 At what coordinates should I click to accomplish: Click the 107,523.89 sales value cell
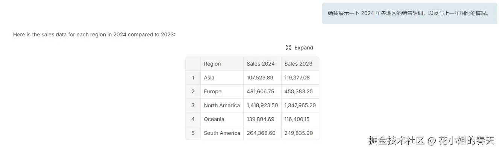(261, 78)
